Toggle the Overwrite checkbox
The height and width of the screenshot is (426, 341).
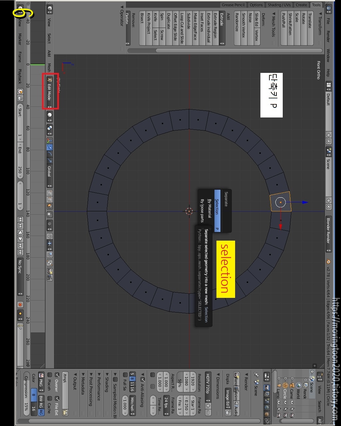click(57, 375)
